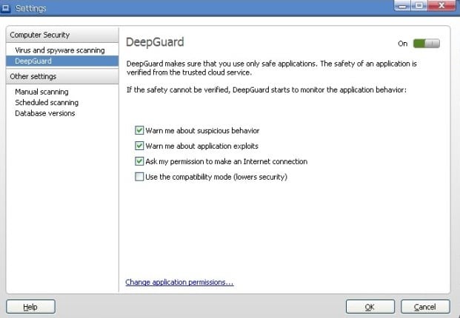The height and width of the screenshot is (318, 460).
Task: Go to Scheduled scanning settings
Action: point(47,102)
